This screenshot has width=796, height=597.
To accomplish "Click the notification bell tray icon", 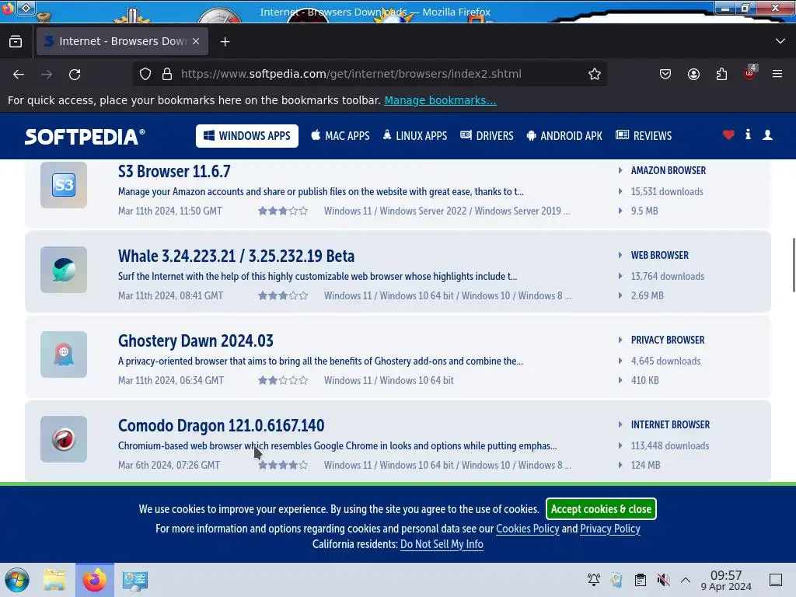I will point(593,579).
